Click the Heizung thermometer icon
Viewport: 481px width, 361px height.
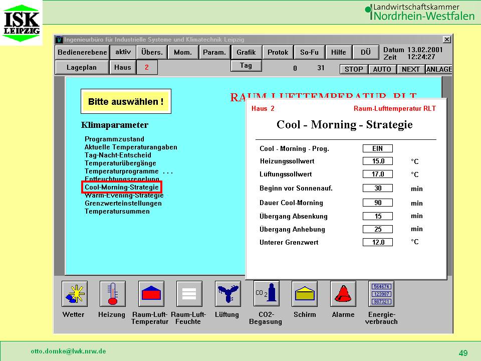[112, 294]
